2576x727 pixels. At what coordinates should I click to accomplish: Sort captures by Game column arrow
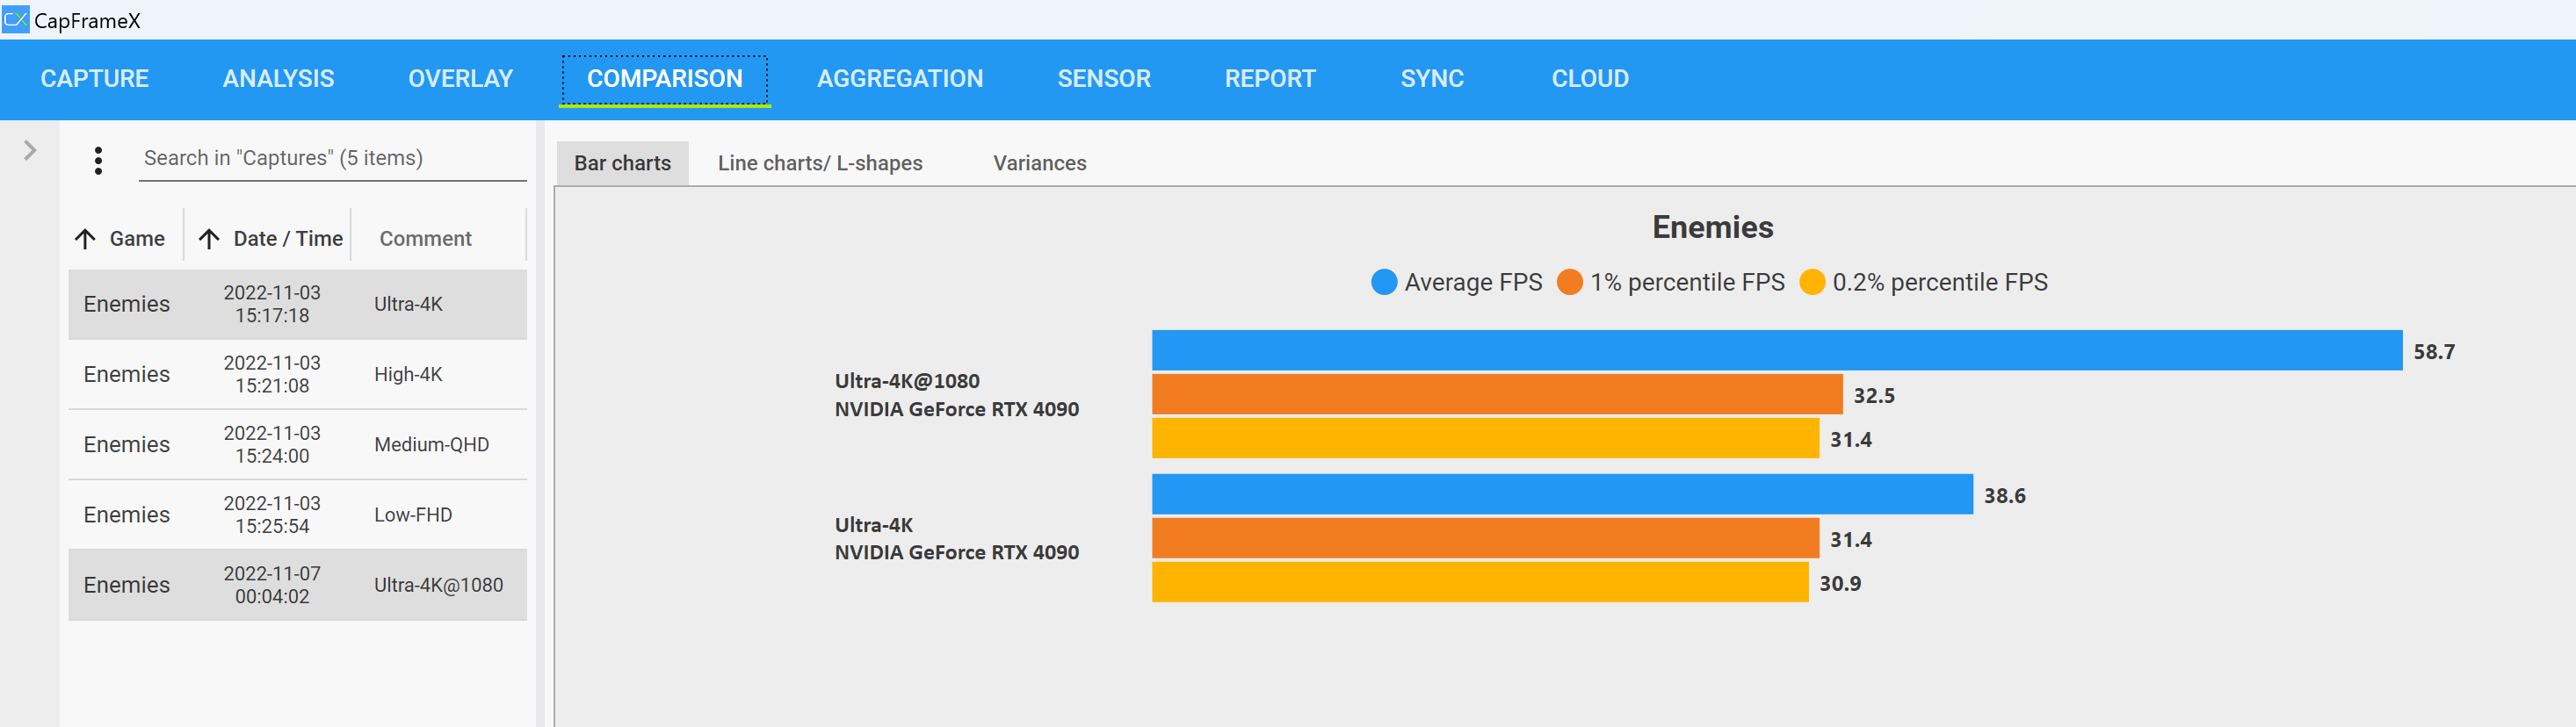tap(86, 239)
